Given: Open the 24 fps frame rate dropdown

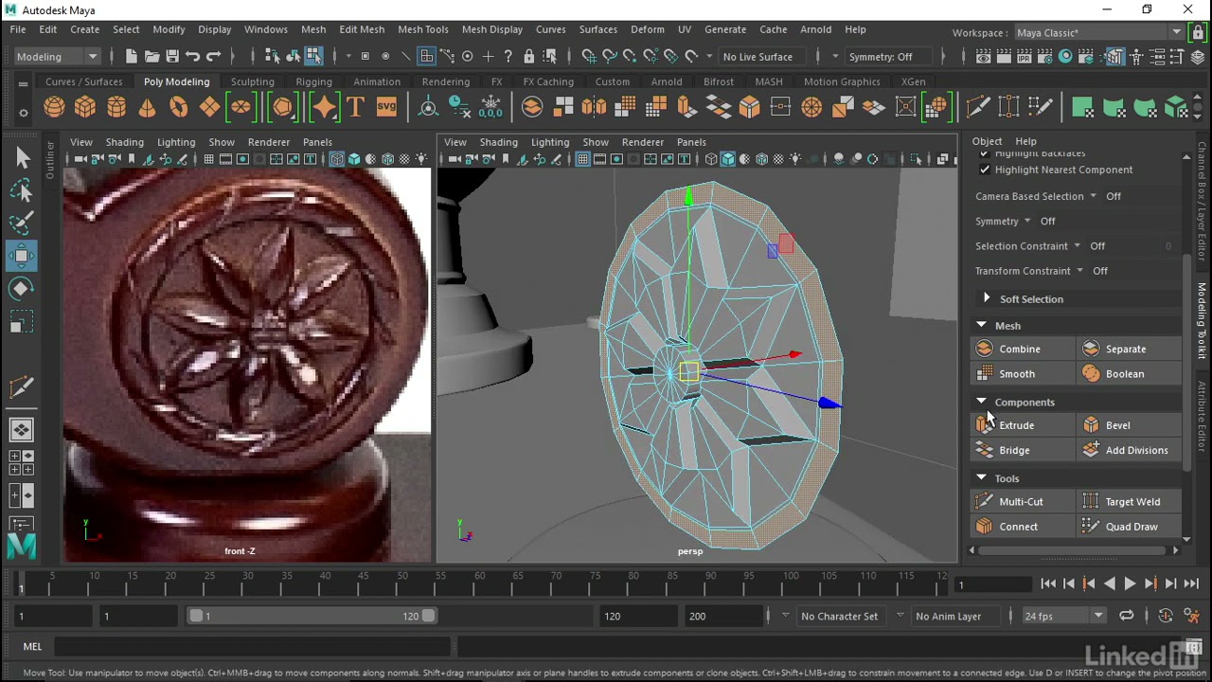Looking at the screenshot, I should [1063, 616].
